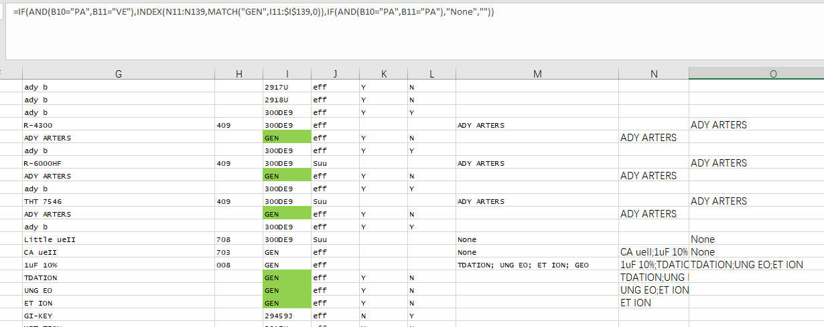The height and width of the screenshot is (327, 824).
Task: Select the N cell in column L of the TDATION row
Action: point(432,278)
